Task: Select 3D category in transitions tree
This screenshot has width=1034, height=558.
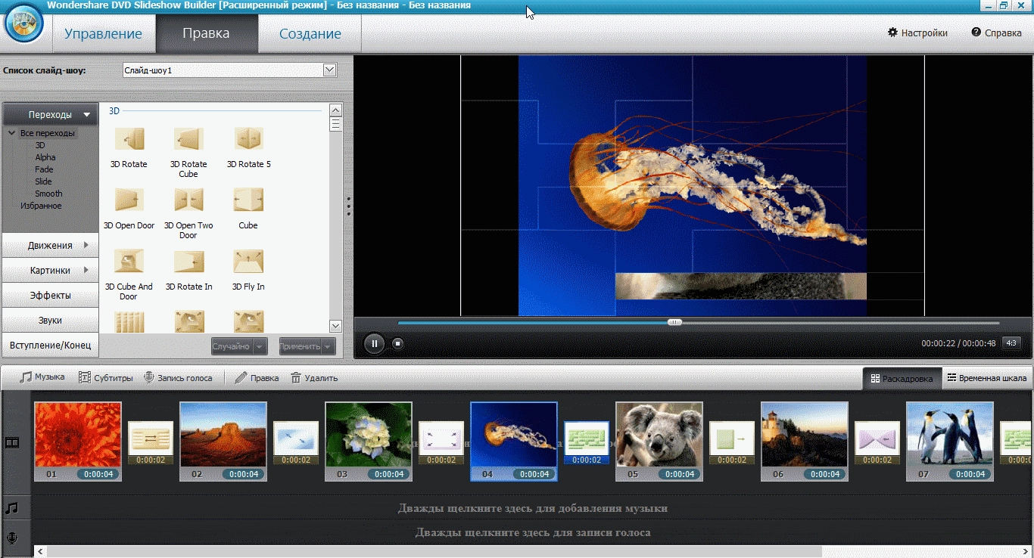Action: pos(40,145)
